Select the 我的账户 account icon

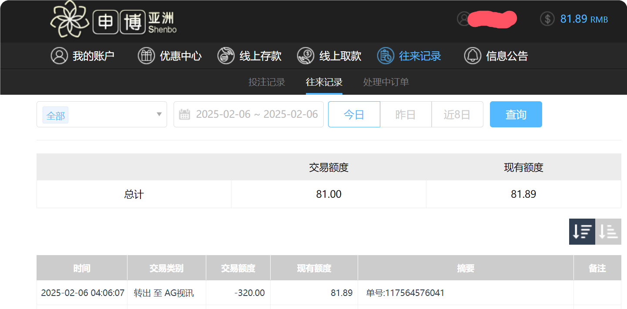pos(59,56)
